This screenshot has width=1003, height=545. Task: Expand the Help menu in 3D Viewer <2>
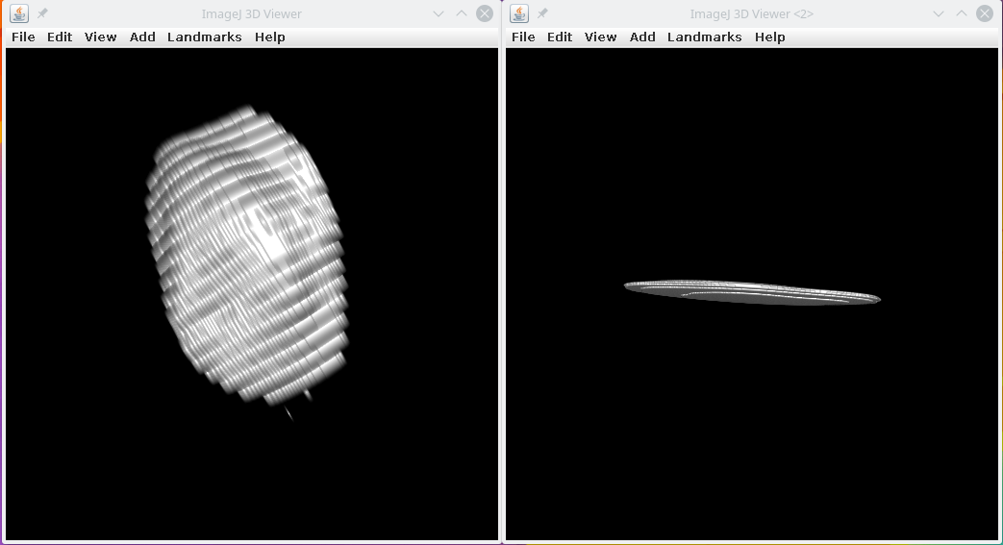[769, 37]
